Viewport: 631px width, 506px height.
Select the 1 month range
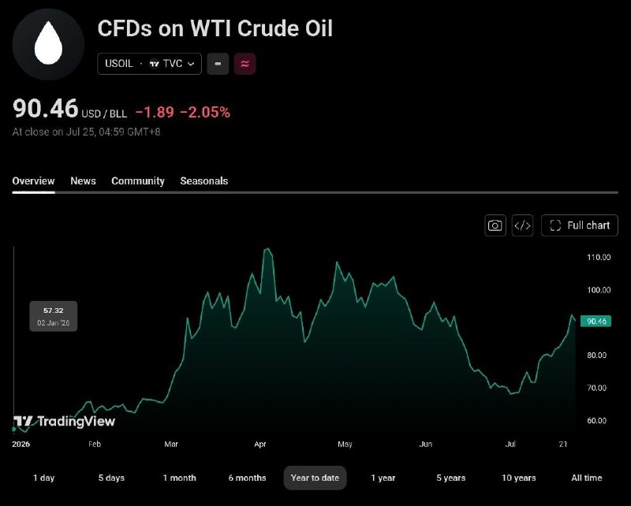click(179, 478)
